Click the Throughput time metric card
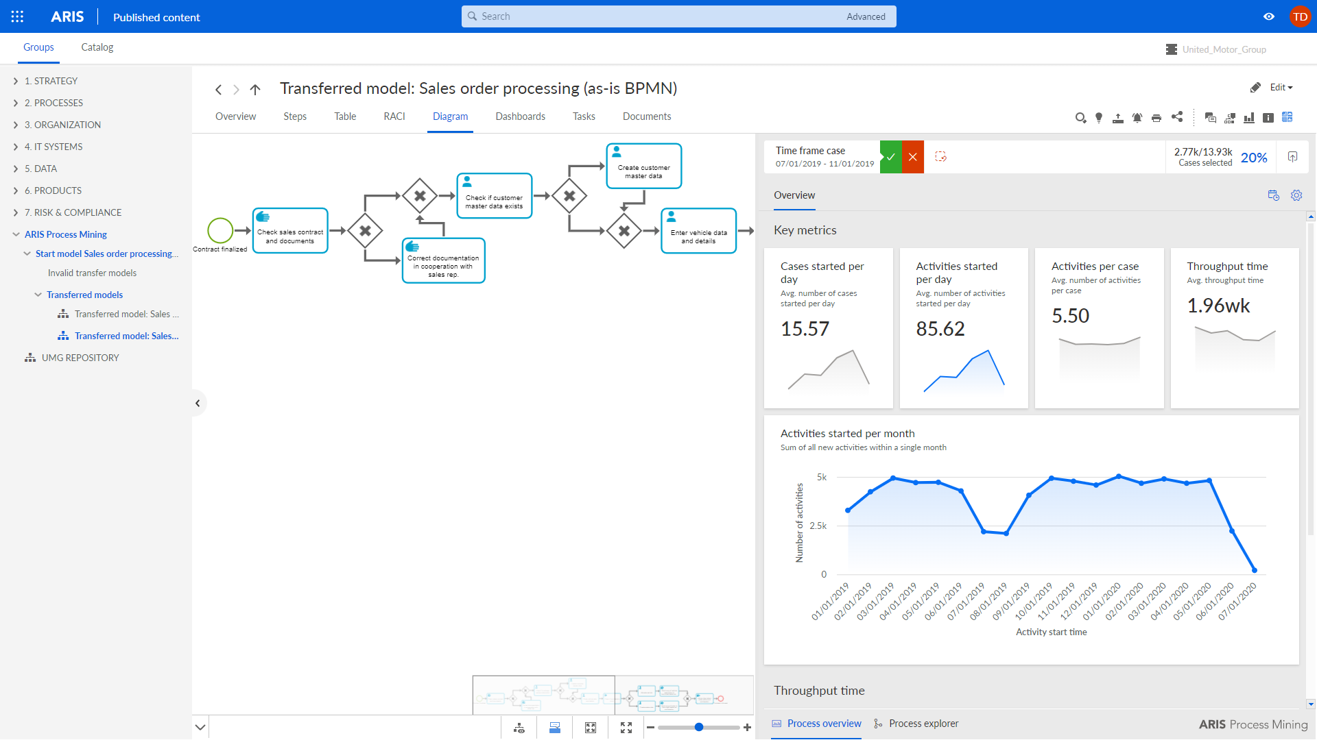Screen dimensions: 1317x740 (x=1234, y=328)
